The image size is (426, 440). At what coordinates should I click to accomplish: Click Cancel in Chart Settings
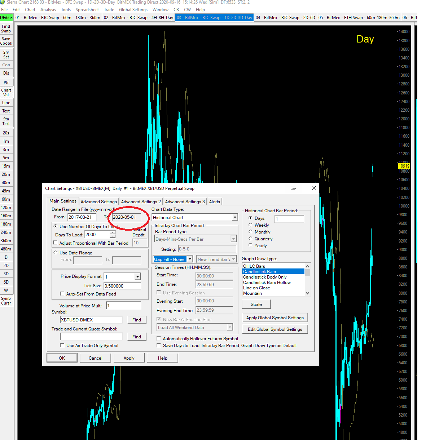(96, 358)
